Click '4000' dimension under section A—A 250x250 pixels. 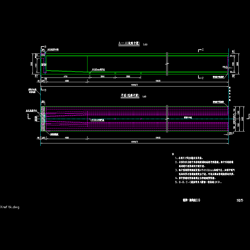pos(67,81)
